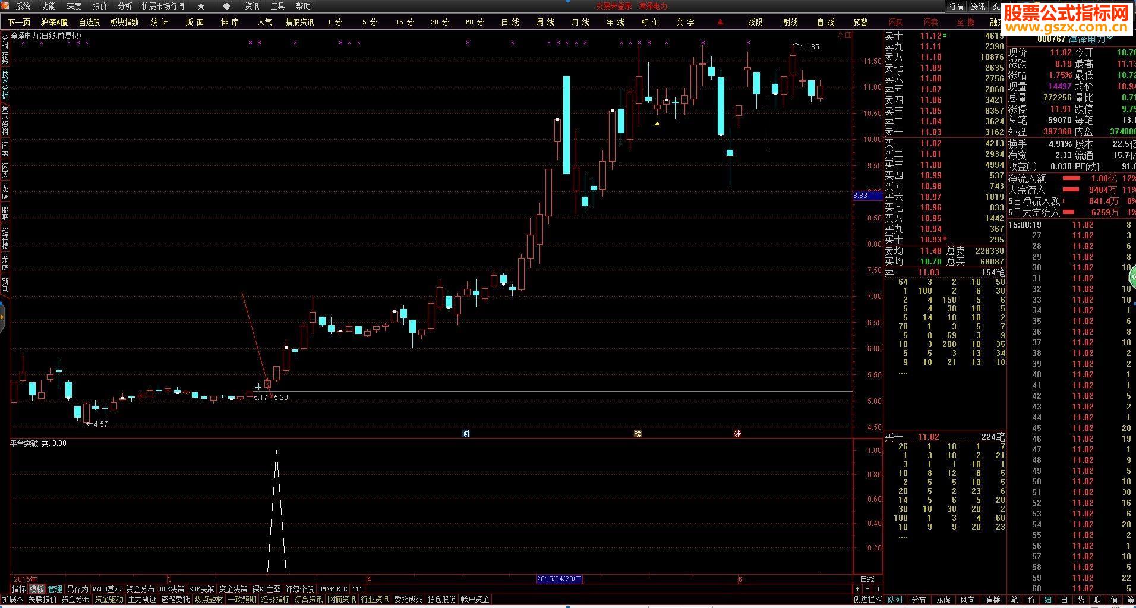Select 沪深A股 in the toolbar

point(54,22)
